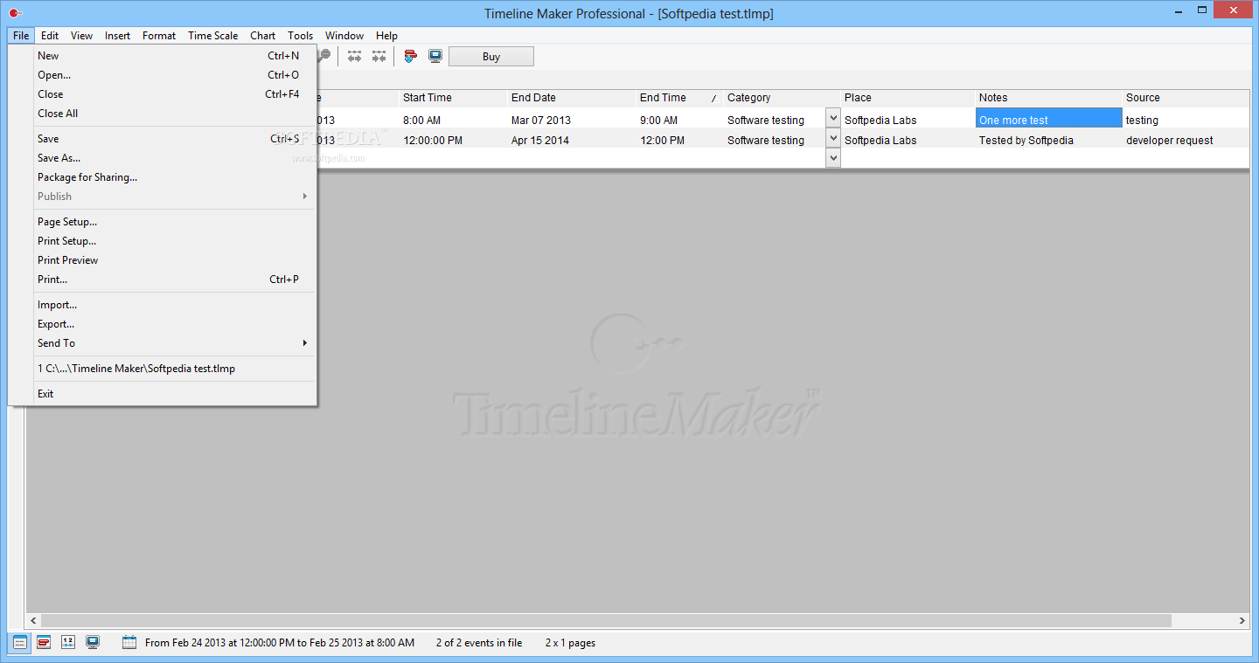
Task: Select the 'Tested by Softpedia' notes cell
Action: (x=1048, y=140)
